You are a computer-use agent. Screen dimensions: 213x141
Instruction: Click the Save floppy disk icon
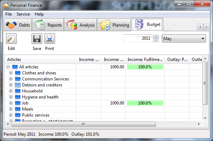[37, 39]
